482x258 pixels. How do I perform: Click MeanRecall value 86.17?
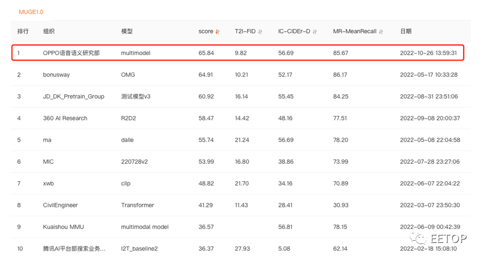click(340, 75)
